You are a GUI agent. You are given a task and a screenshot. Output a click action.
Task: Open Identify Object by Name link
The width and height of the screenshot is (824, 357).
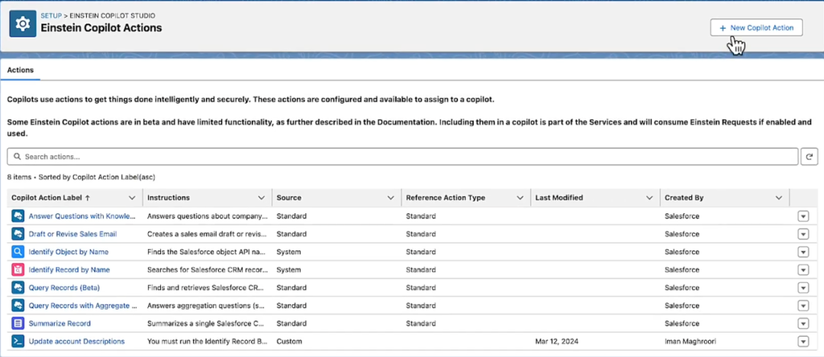pos(69,252)
